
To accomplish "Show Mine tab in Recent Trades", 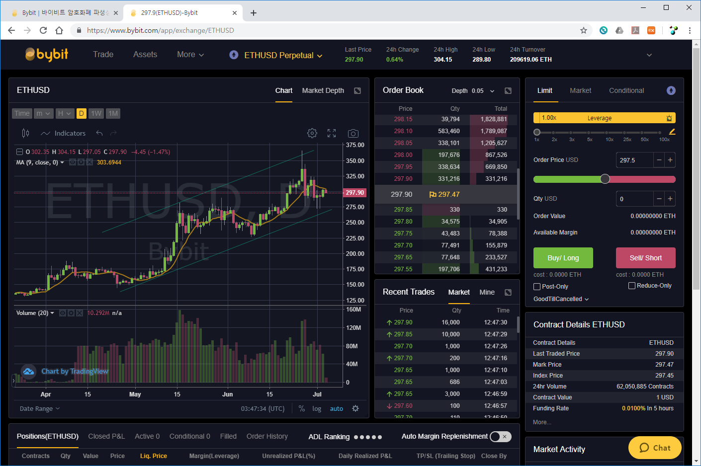I will pyautogui.click(x=487, y=292).
